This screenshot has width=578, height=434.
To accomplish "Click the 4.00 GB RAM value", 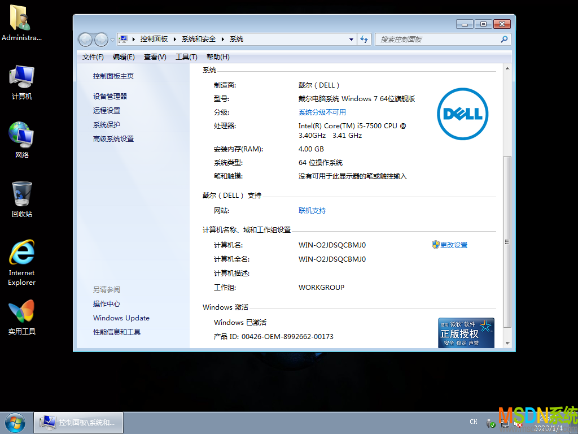I will click(311, 149).
